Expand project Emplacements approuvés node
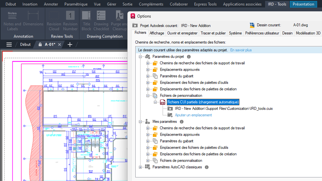This screenshot has width=322, height=181. [148, 70]
